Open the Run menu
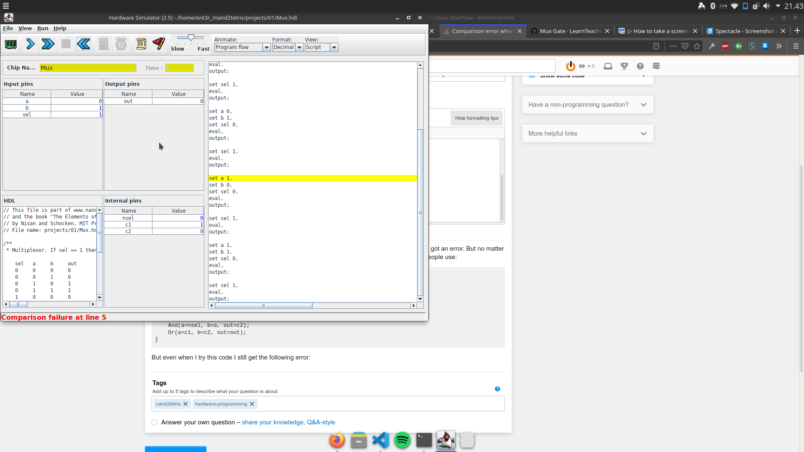 pos(43,28)
